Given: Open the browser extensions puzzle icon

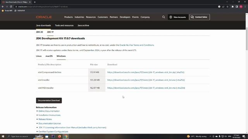Looking at the screenshot, I should (x=232, y=7).
